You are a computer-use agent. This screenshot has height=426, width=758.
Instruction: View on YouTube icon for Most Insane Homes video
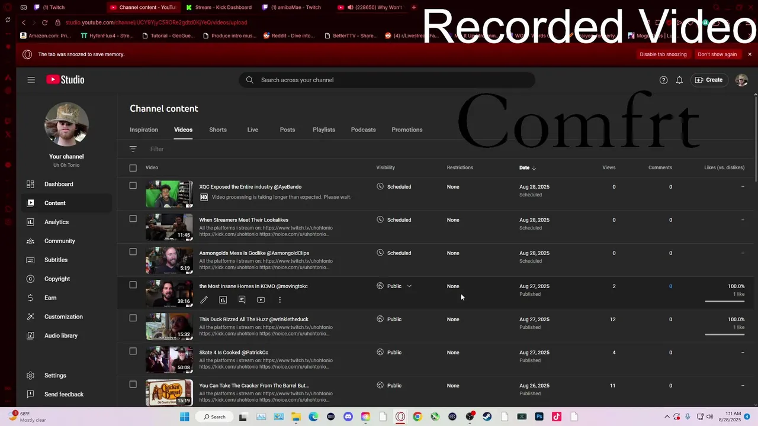click(x=261, y=300)
